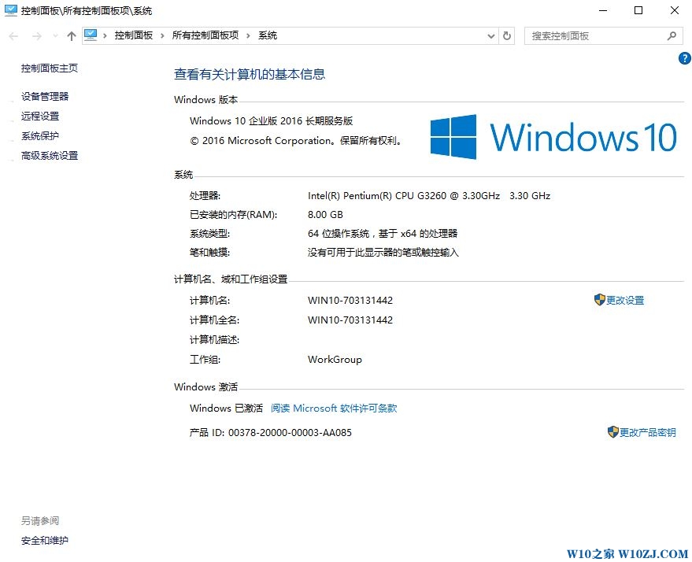Click the Windows 已激活 status text
692x562 pixels.
click(226, 408)
